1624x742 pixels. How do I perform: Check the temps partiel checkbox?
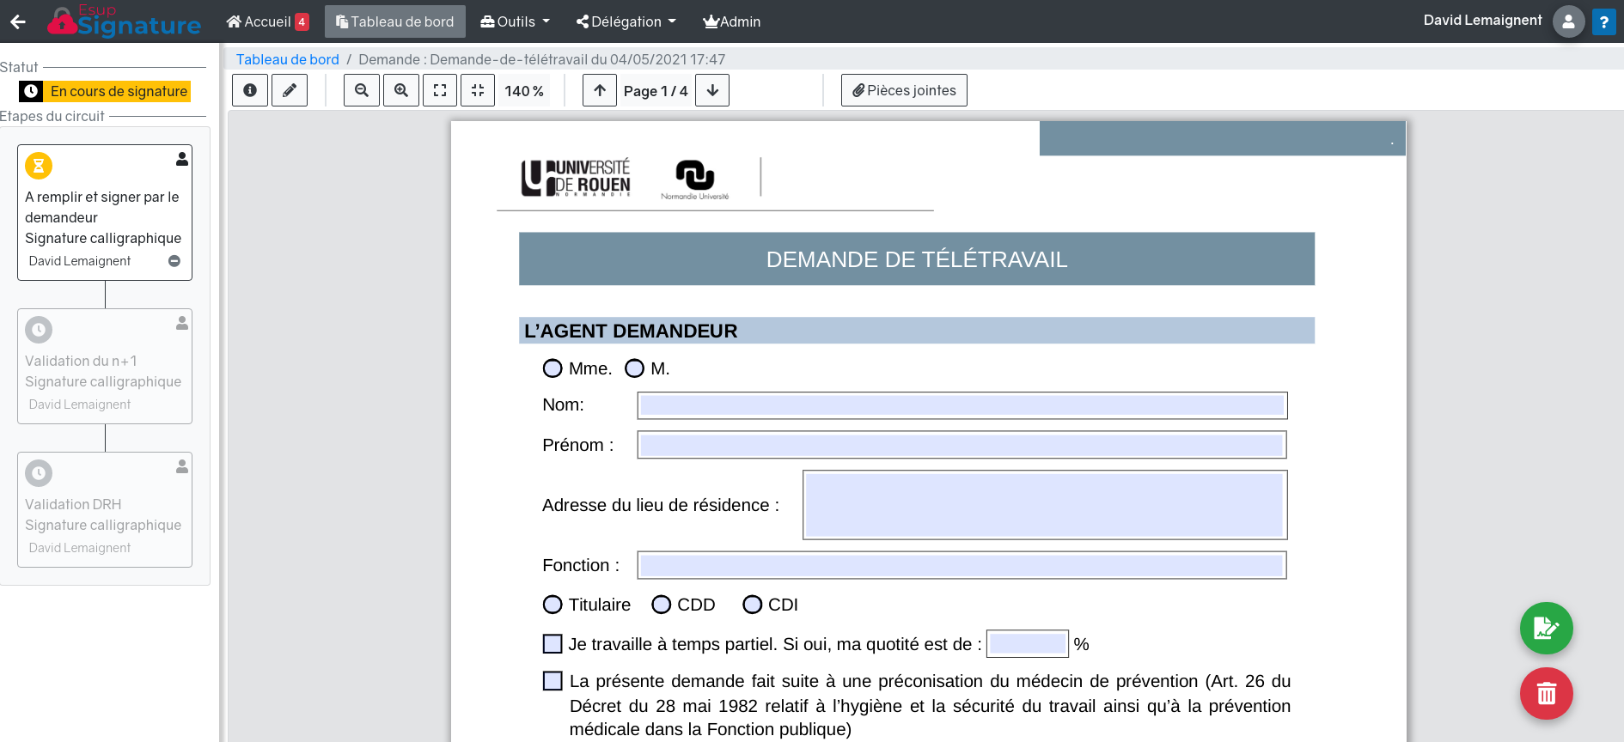[553, 644]
